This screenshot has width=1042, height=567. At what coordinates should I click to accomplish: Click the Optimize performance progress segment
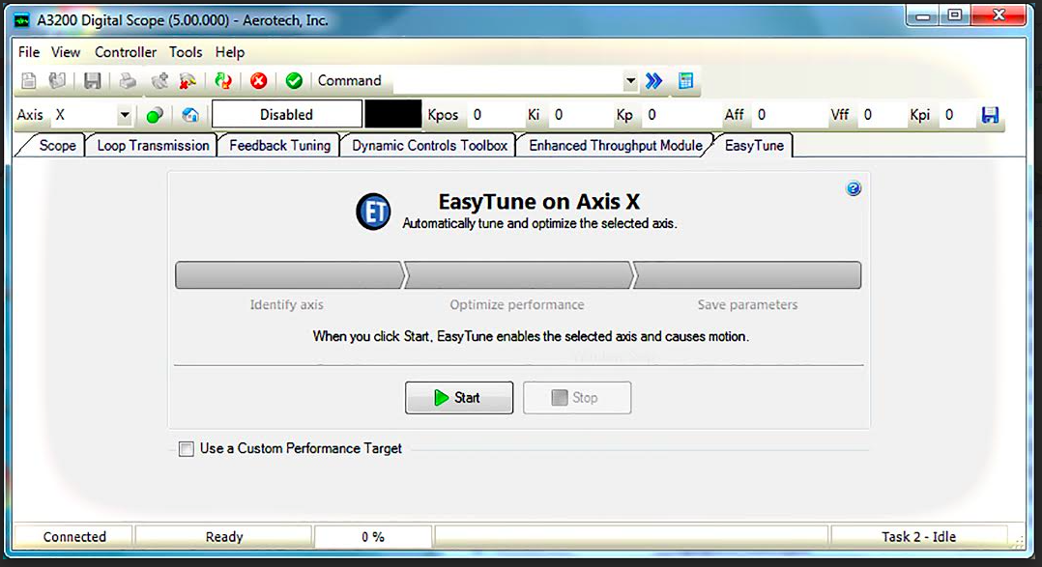point(518,275)
